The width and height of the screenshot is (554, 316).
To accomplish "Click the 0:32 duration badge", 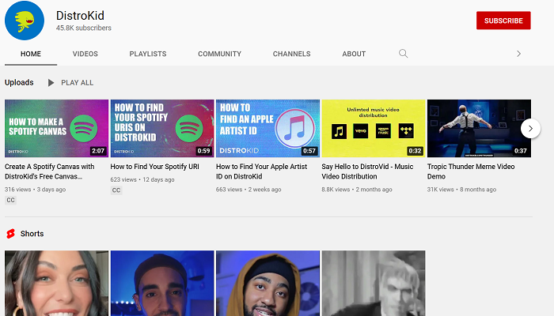I will coord(415,151).
